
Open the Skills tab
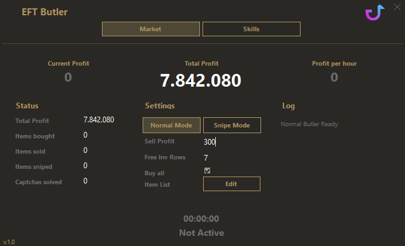252,29
